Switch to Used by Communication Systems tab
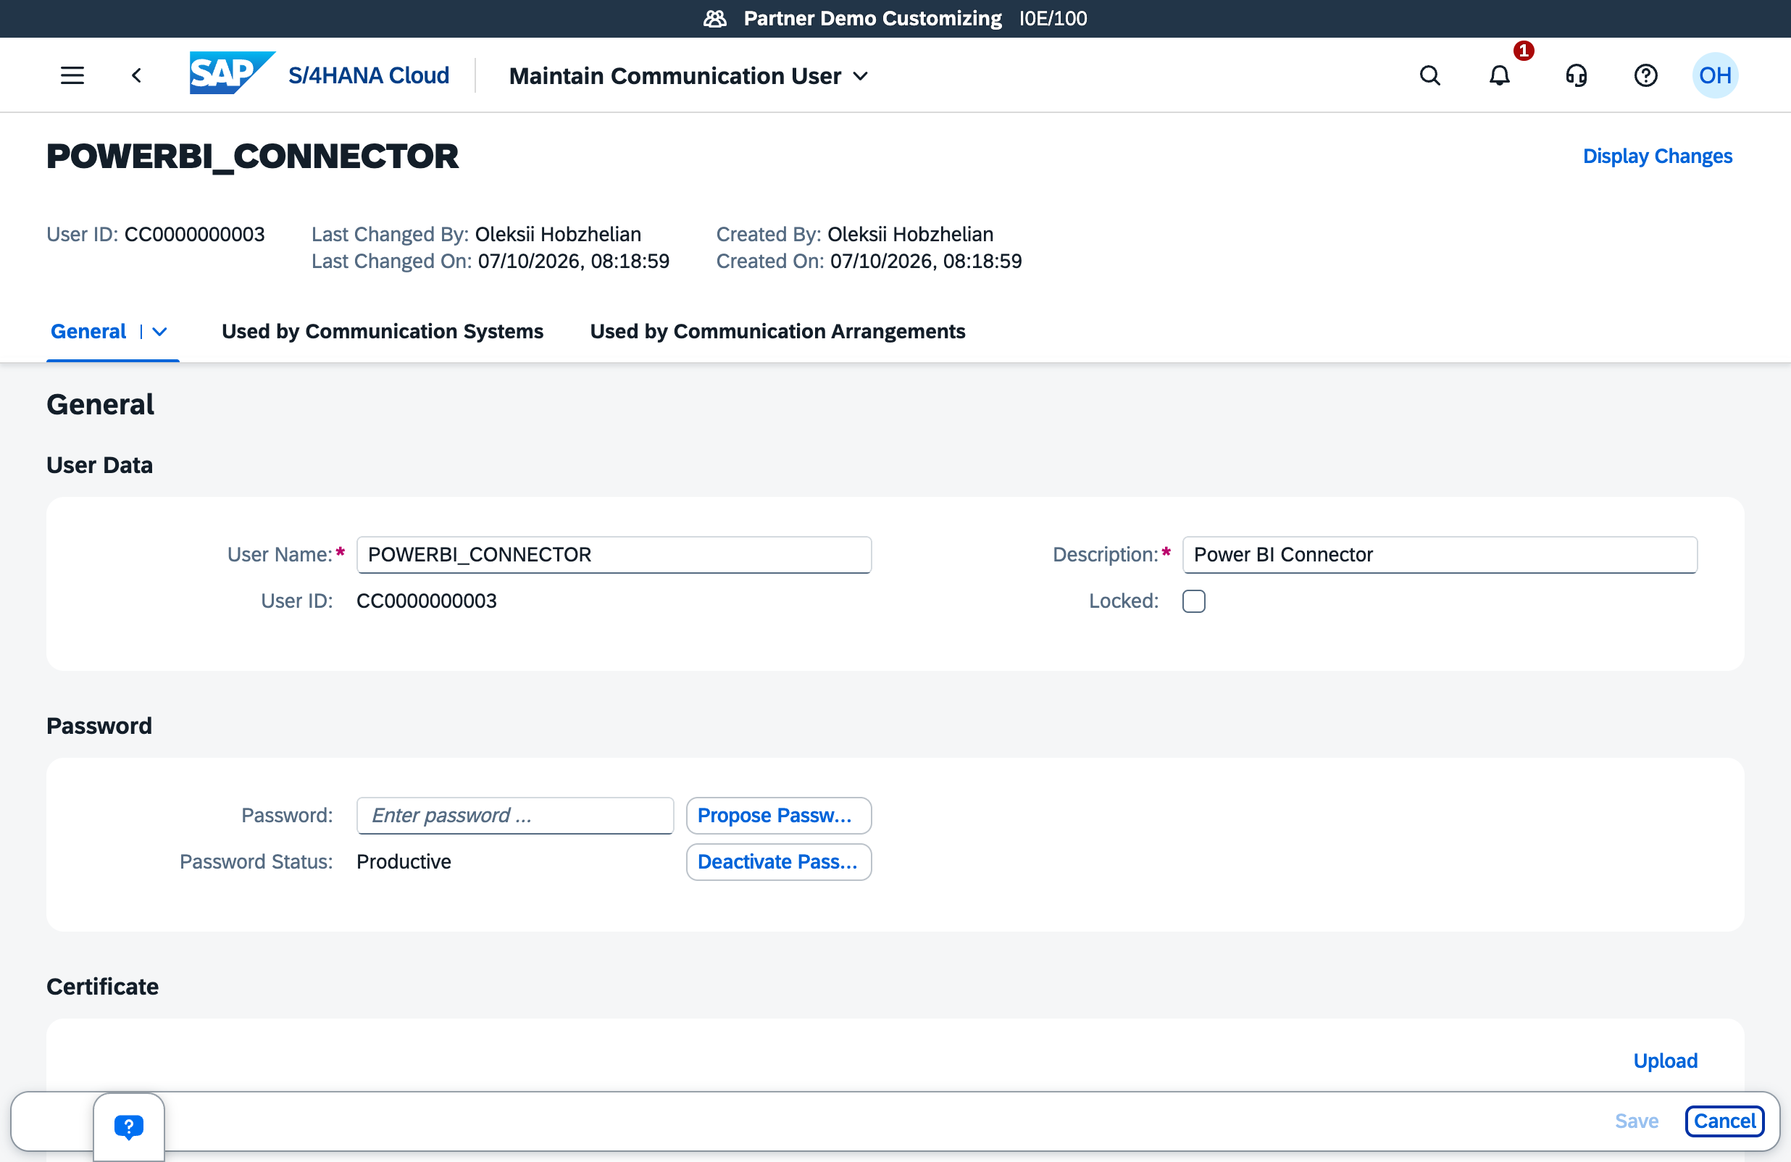Screen dimensions: 1791x1162 (x=383, y=331)
